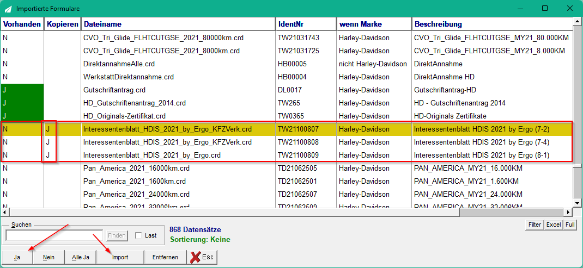Click the green Vorhanden J cell for Gutschriftantrag.crd
This screenshot has height=268, width=583.
click(22, 90)
